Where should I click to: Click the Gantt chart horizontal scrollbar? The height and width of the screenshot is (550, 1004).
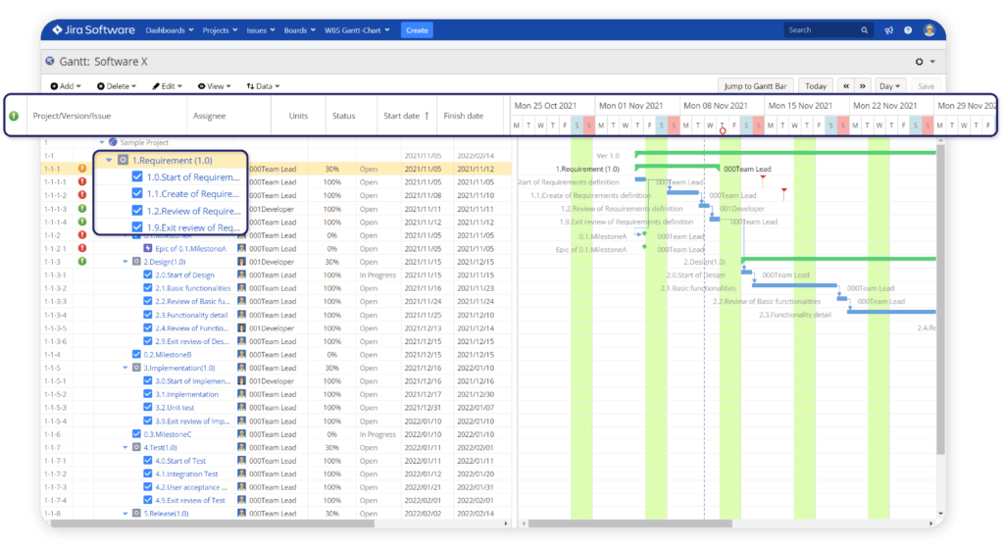coord(630,524)
